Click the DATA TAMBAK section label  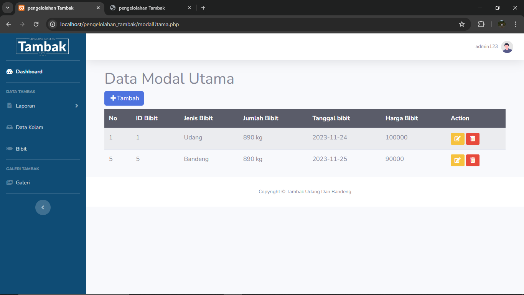point(21,92)
